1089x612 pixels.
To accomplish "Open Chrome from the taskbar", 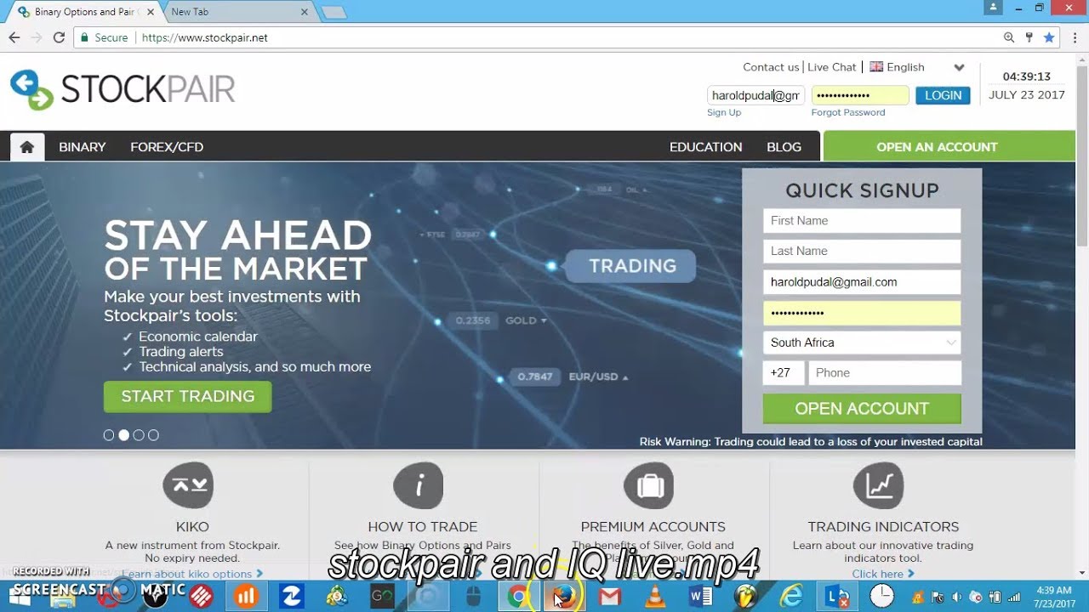I will (x=517, y=597).
